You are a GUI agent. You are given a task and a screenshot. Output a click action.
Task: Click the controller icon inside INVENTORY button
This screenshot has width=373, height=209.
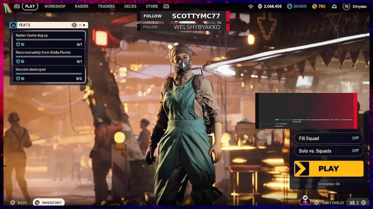[37, 203]
